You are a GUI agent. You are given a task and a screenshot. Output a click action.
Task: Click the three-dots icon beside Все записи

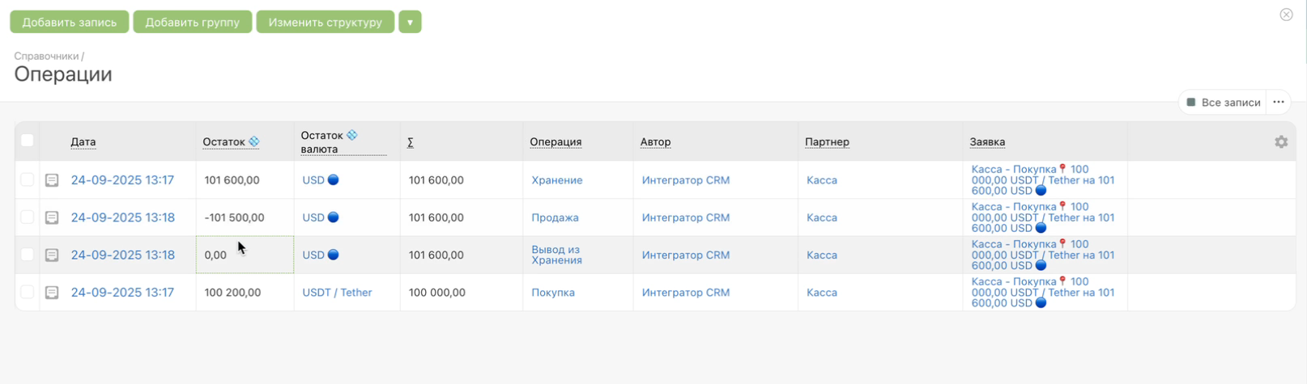click(x=1279, y=102)
